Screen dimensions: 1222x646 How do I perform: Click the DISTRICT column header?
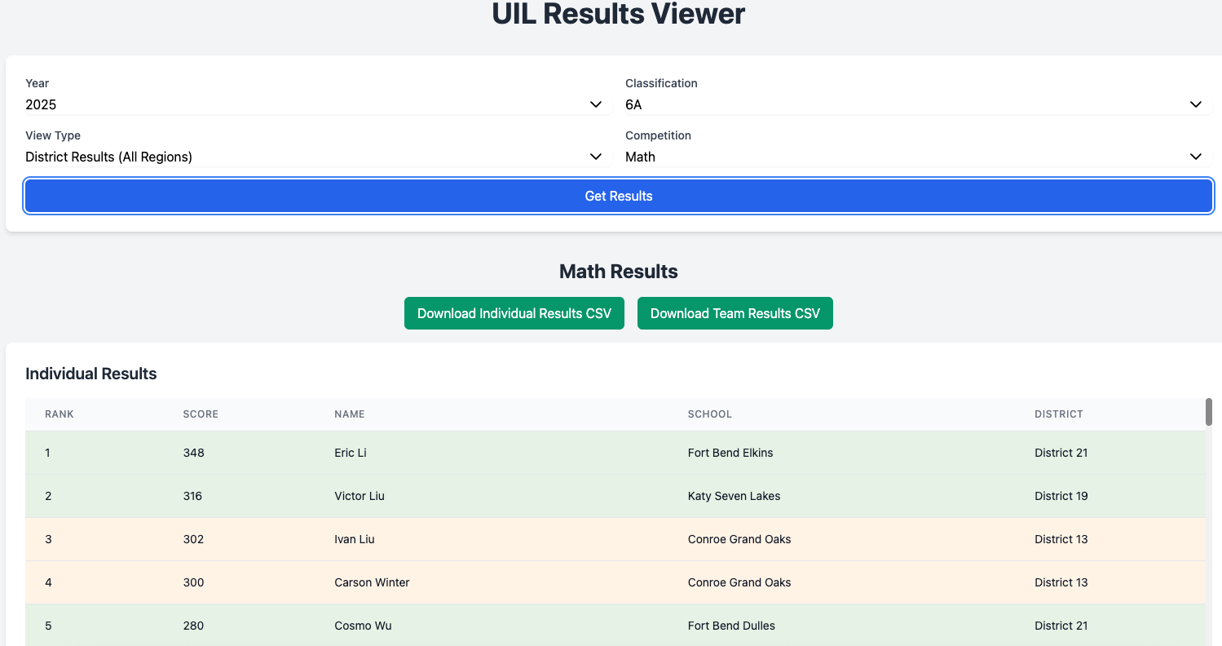coord(1059,414)
